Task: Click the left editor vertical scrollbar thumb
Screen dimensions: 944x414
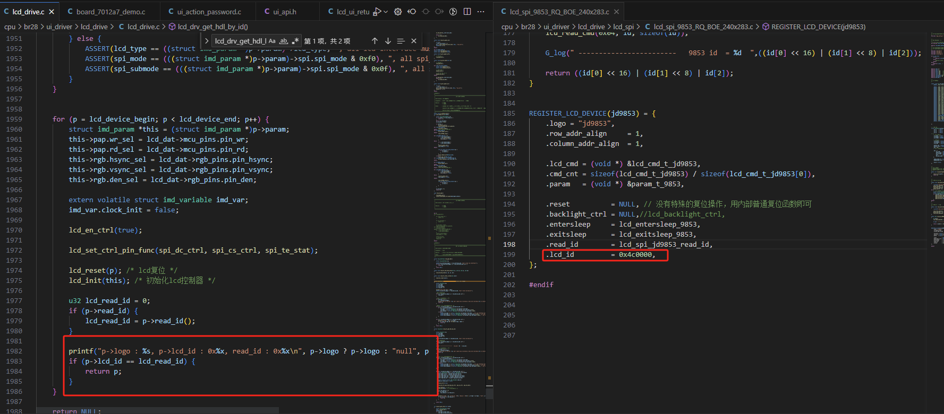Action: click(490, 394)
